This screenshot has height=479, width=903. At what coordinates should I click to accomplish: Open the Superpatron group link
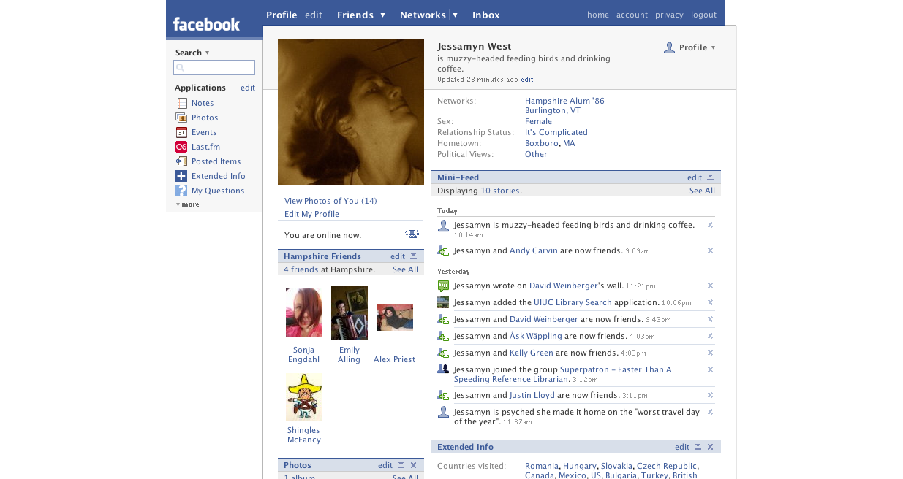coord(563,375)
